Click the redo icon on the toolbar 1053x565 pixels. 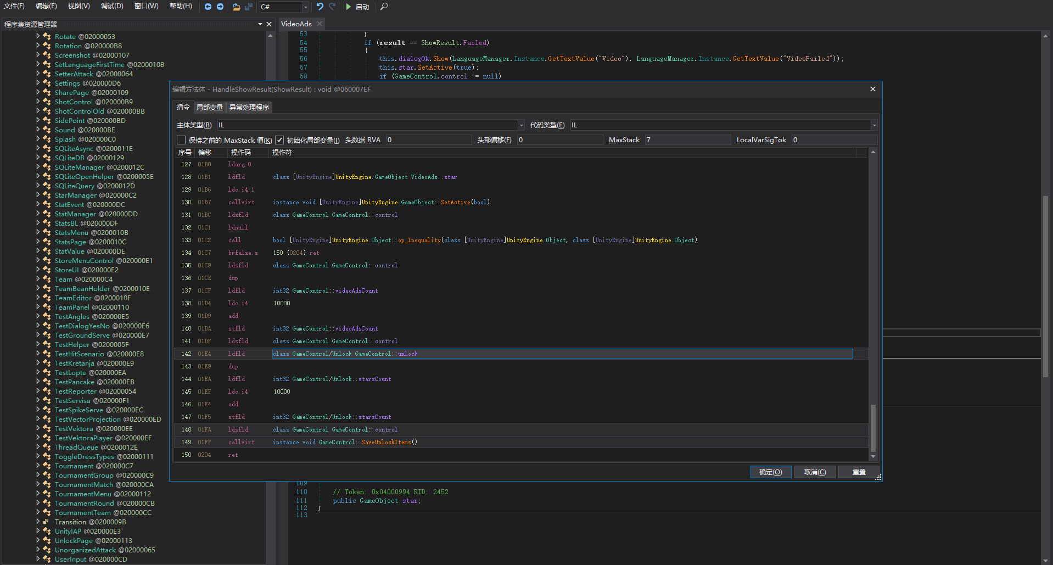pos(332,7)
